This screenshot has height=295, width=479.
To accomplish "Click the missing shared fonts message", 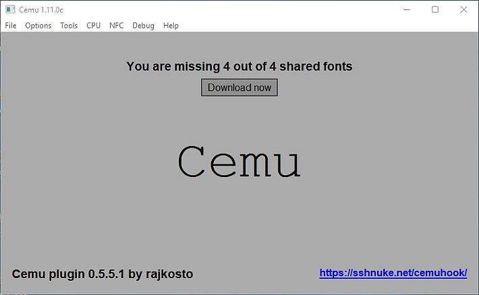I will click(239, 67).
